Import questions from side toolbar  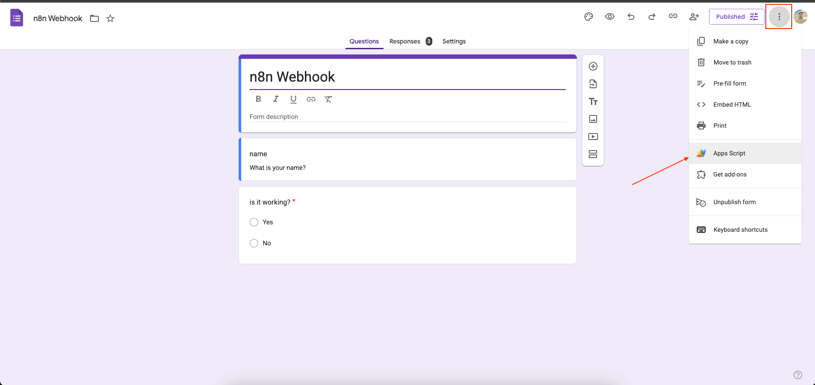[593, 84]
